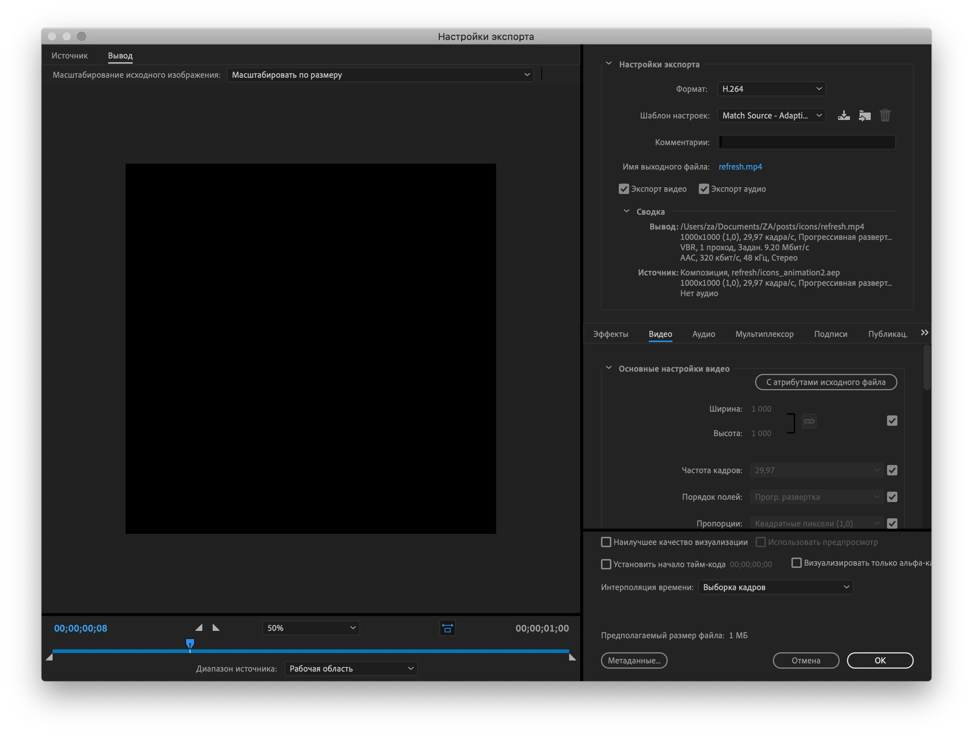Click the refresh.mp4 output file name link
Screen dimensions: 973x736
[740, 167]
